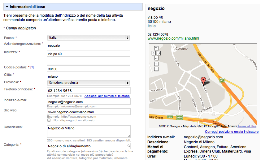The height and width of the screenshot is (160, 261).
Task: Focus the Indirizzo e-mail input field
Action: coord(88,102)
